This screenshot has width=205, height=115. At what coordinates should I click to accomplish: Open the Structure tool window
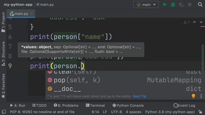pyautogui.click(x=3, y=54)
